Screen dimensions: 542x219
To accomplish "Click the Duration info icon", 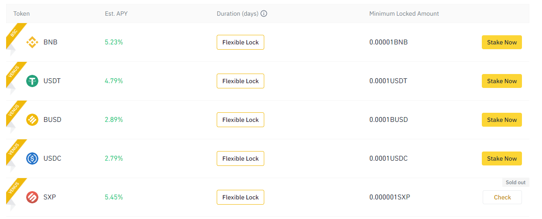I will click(x=264, y=13).
